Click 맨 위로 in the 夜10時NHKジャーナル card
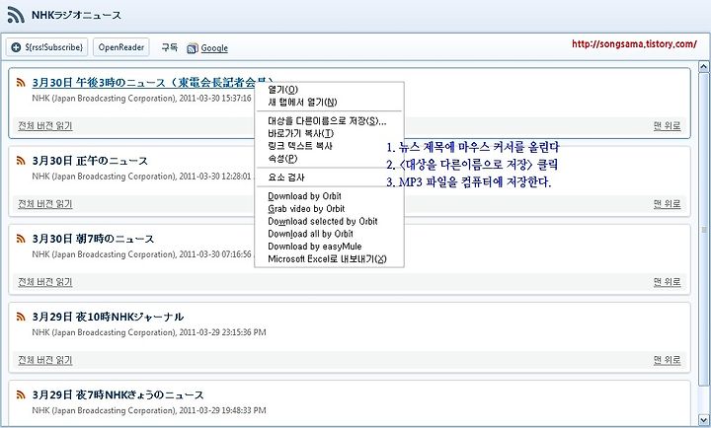 (667, 360)
